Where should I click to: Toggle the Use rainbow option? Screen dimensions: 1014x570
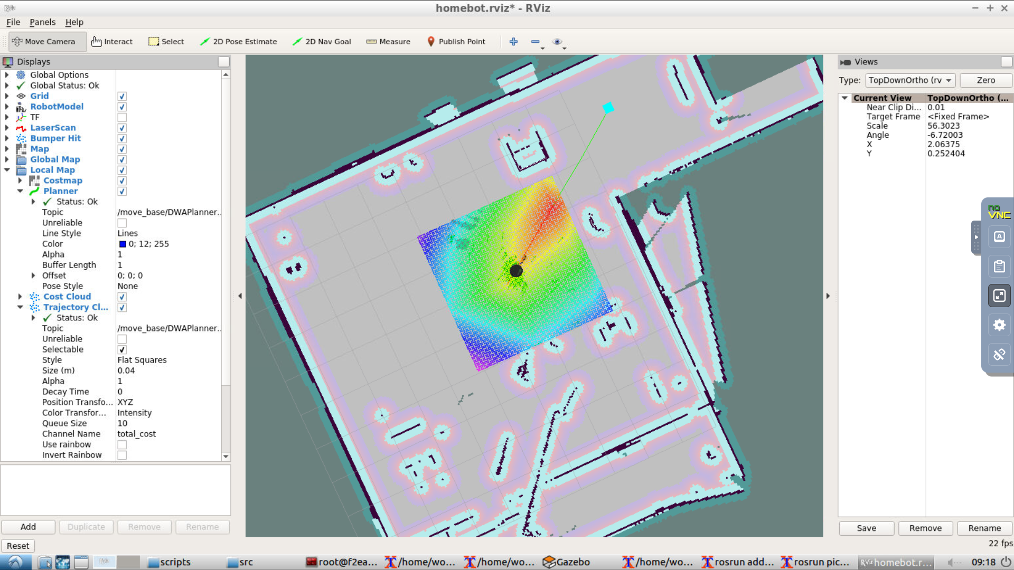pyautogui.click(x=121, y=444)
